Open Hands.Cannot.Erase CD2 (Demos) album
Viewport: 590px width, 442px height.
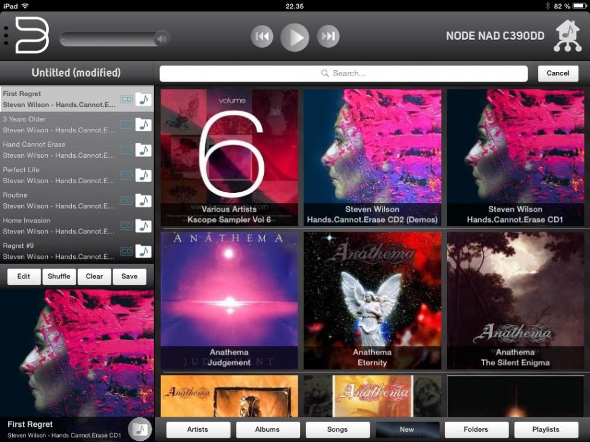point(373,157)
